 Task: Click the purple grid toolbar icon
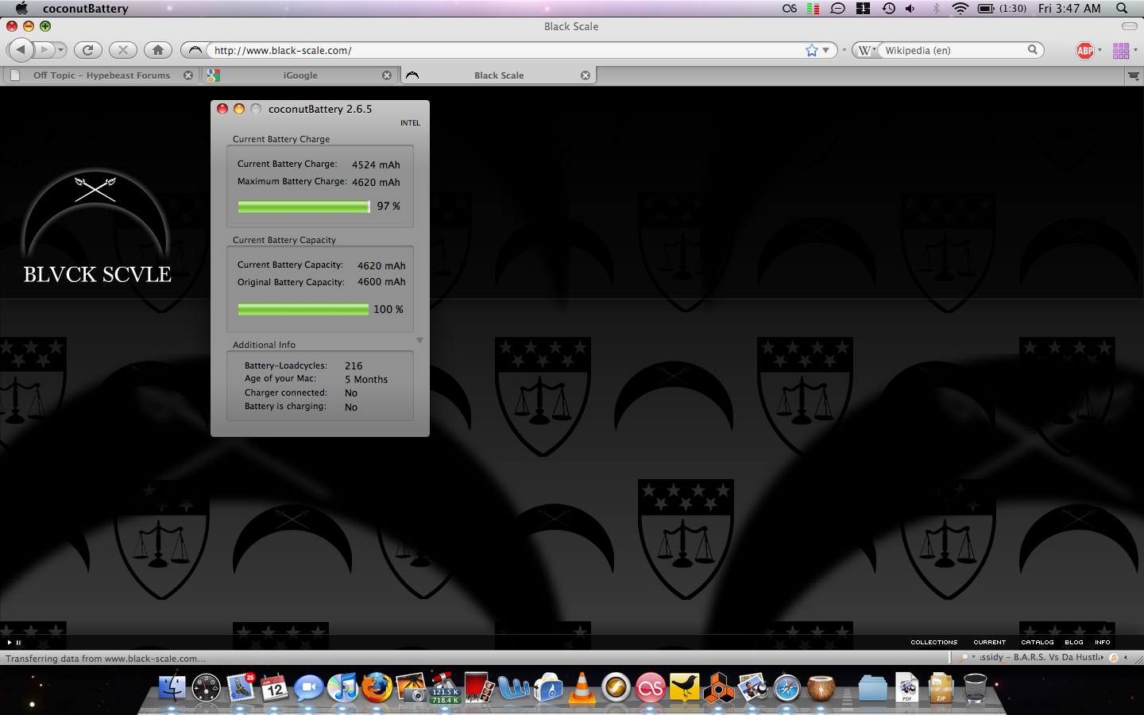click(x=1121, y=51)
